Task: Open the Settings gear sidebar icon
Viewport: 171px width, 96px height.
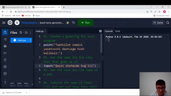Action: point(5,67)
